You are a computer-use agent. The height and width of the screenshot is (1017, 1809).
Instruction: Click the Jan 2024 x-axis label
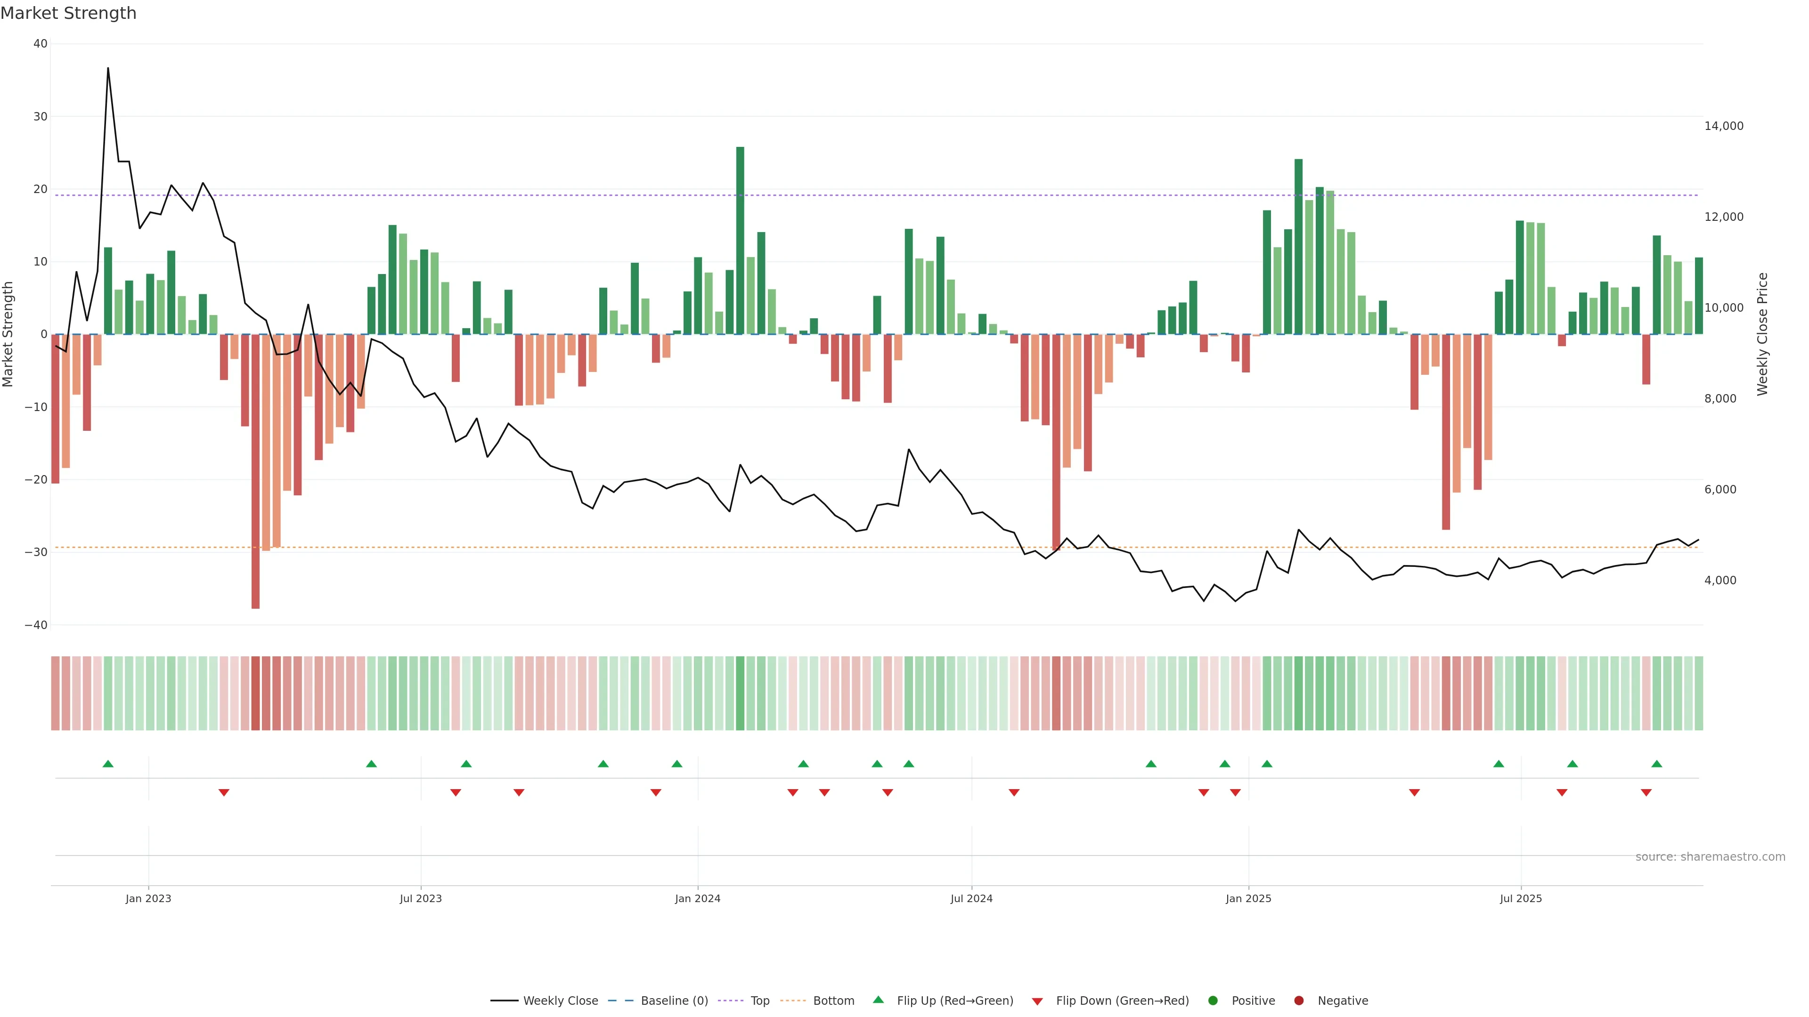697,898
